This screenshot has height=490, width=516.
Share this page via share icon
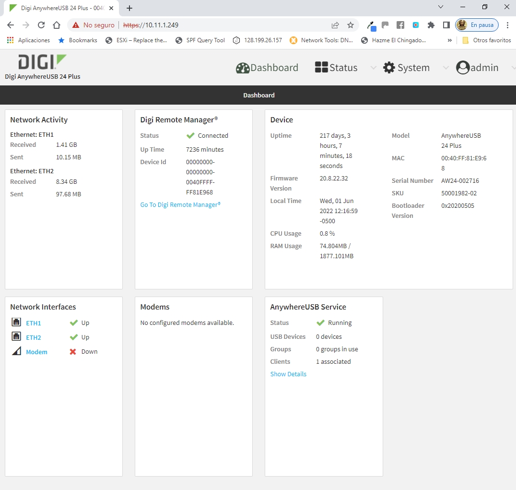click(x=335, y=25)
